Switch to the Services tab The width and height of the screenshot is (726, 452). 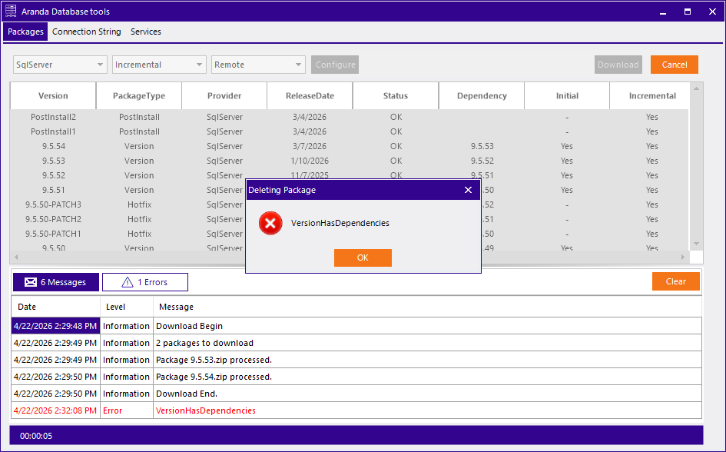[x=146, y=32]
